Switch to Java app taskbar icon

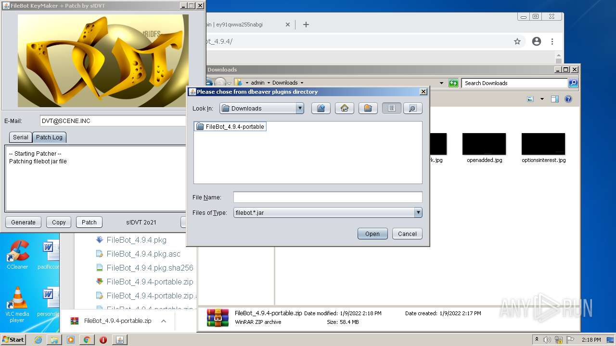(119, 340)
